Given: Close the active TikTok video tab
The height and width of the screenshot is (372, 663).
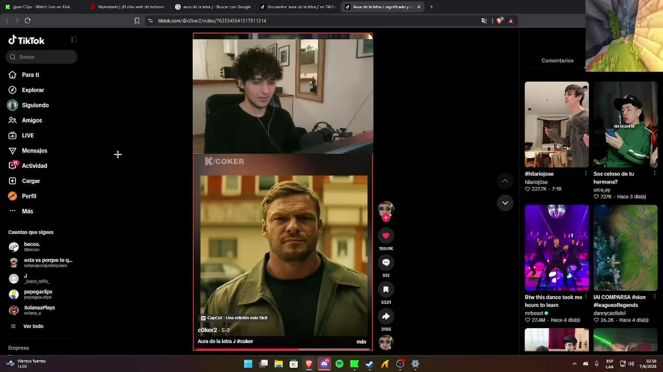Looking at the screenshot, I should (x=419, y=7).
